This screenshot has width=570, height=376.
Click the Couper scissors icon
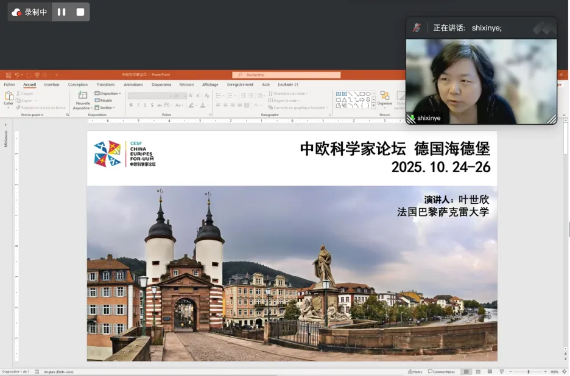coord(18,94)
